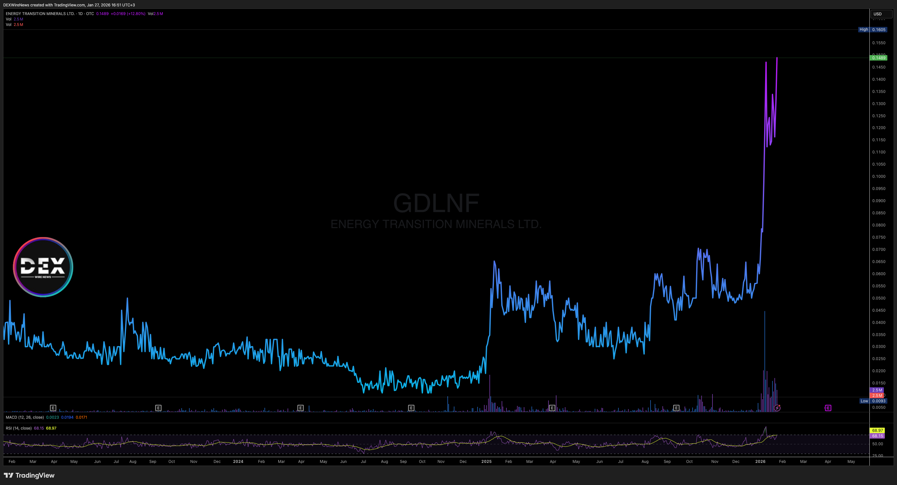This screenshot has width=897, height=485.
Task: Click the earnings E marker near September 2023
Action: [x=158, y=408]
